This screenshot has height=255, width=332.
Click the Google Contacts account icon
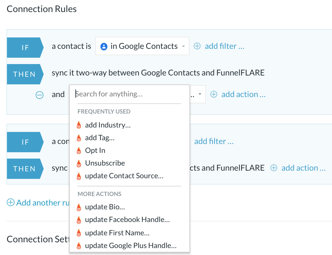click(x=104, y=46)
